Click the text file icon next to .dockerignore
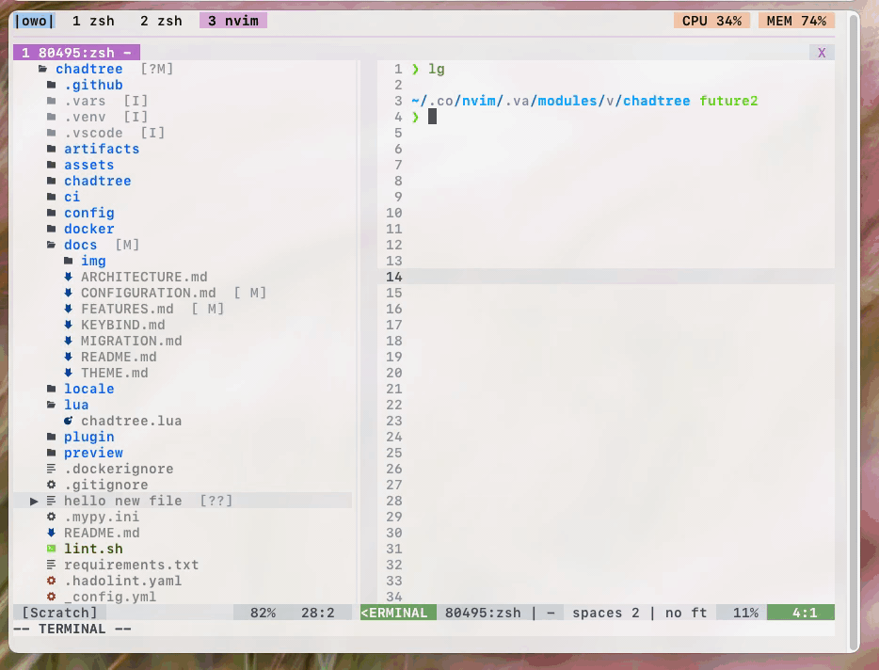The height and width of the screenshot is (670, 879). click(52, 469)
